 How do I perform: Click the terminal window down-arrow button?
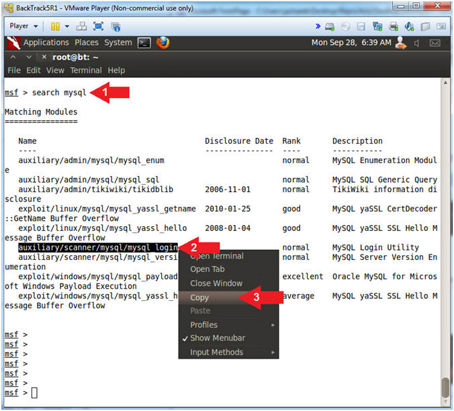(x=29, y=57)
